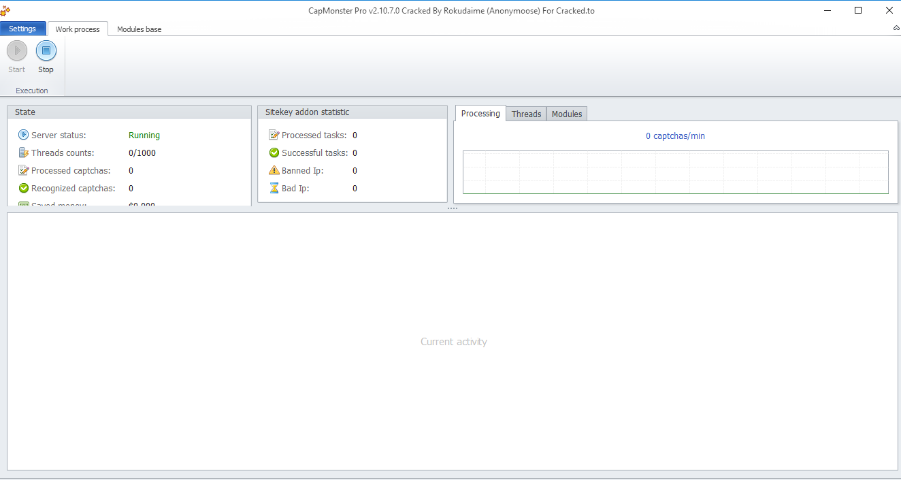Open the Modules base tab

pos(139,29)
